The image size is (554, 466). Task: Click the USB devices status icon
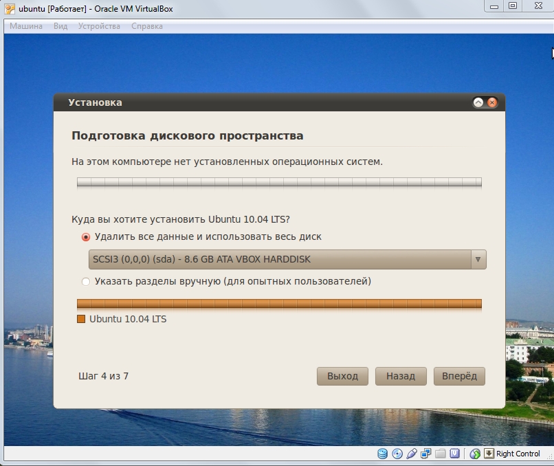pyautogui.click(x=412, y=454)
